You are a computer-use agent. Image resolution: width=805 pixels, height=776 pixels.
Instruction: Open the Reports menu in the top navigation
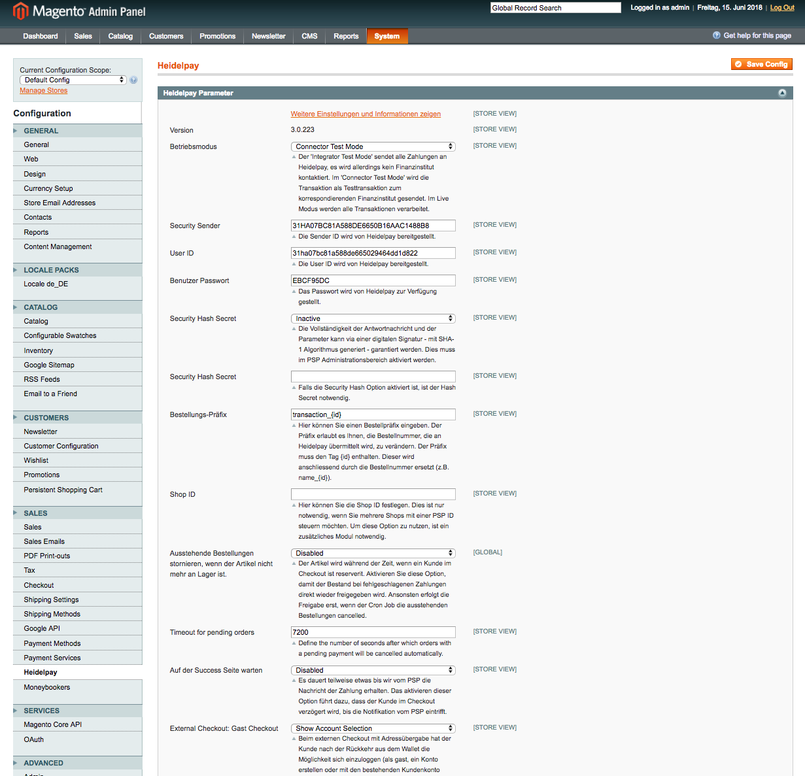(x=346, y=36)
